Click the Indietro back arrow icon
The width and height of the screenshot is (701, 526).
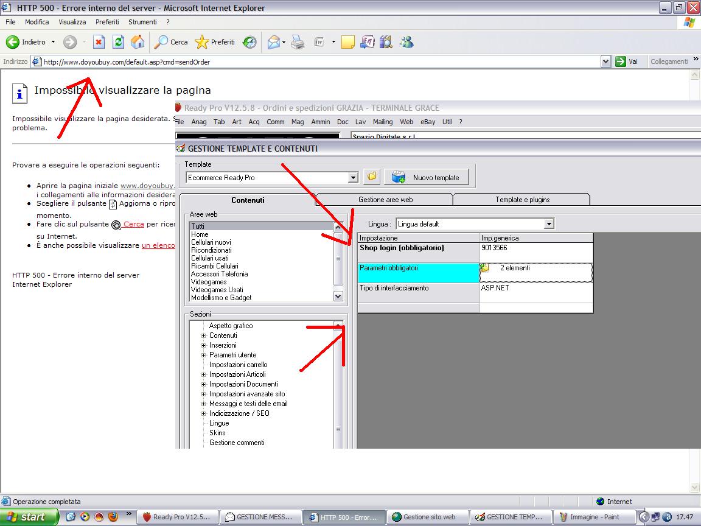tap(13, 42)
